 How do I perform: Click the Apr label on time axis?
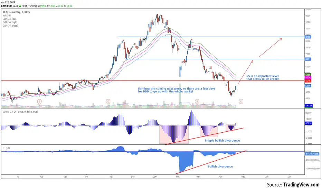pos(221,177)
